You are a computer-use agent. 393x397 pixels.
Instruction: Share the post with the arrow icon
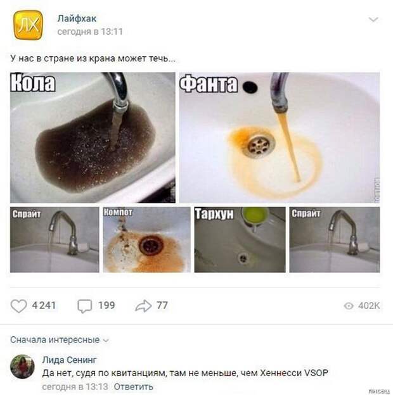click(143, 306)
